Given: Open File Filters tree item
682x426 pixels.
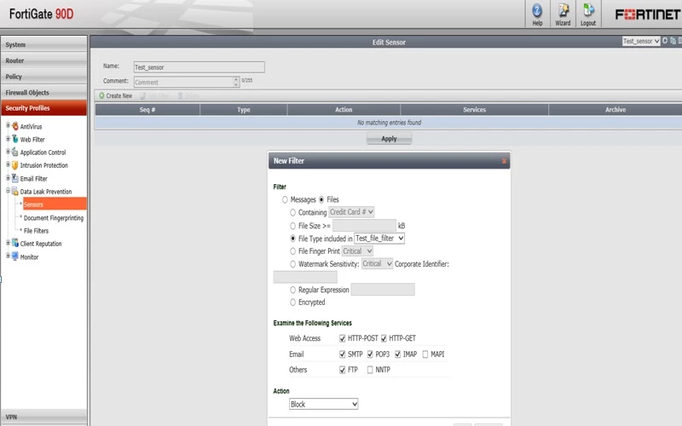Looking at the screenshot, I should (x=36, y=230).
